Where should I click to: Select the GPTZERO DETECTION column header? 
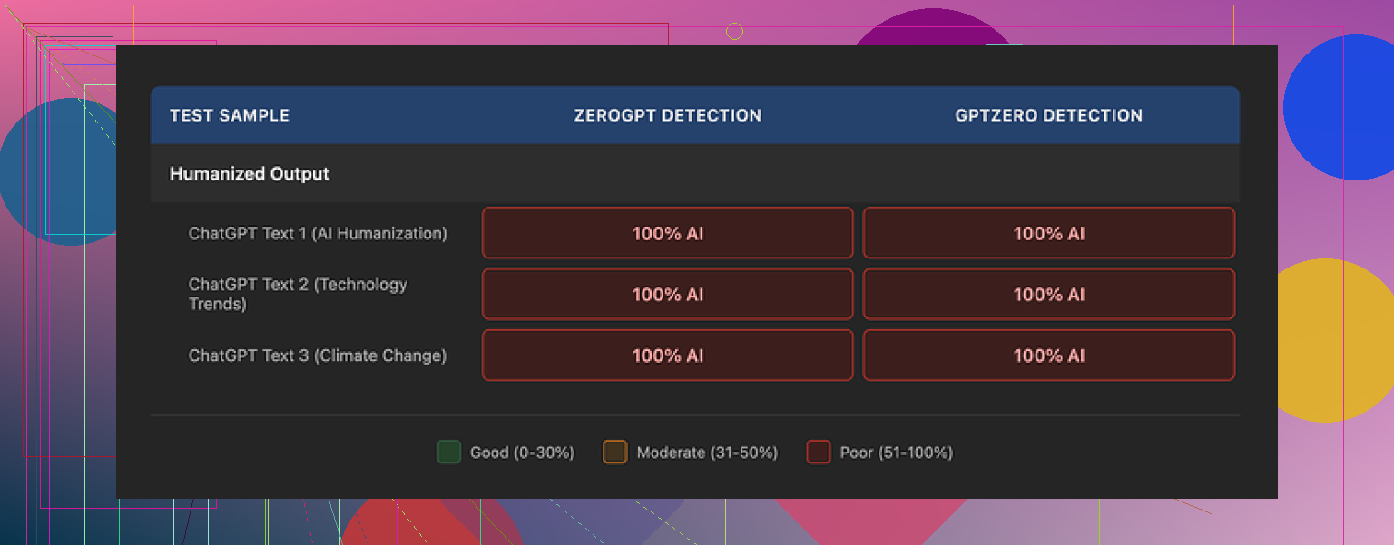click(x=1048, y=115)
